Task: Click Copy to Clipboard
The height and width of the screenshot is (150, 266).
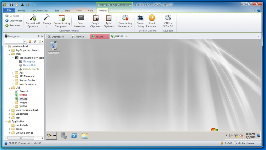Action: (x=96, y=21)
